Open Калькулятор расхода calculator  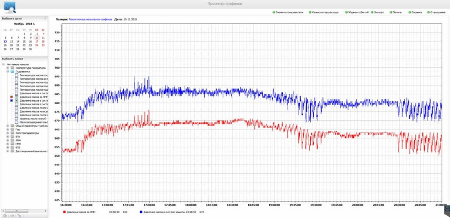[323, 12]
